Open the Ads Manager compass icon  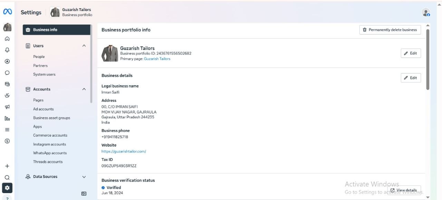[7, 61]
